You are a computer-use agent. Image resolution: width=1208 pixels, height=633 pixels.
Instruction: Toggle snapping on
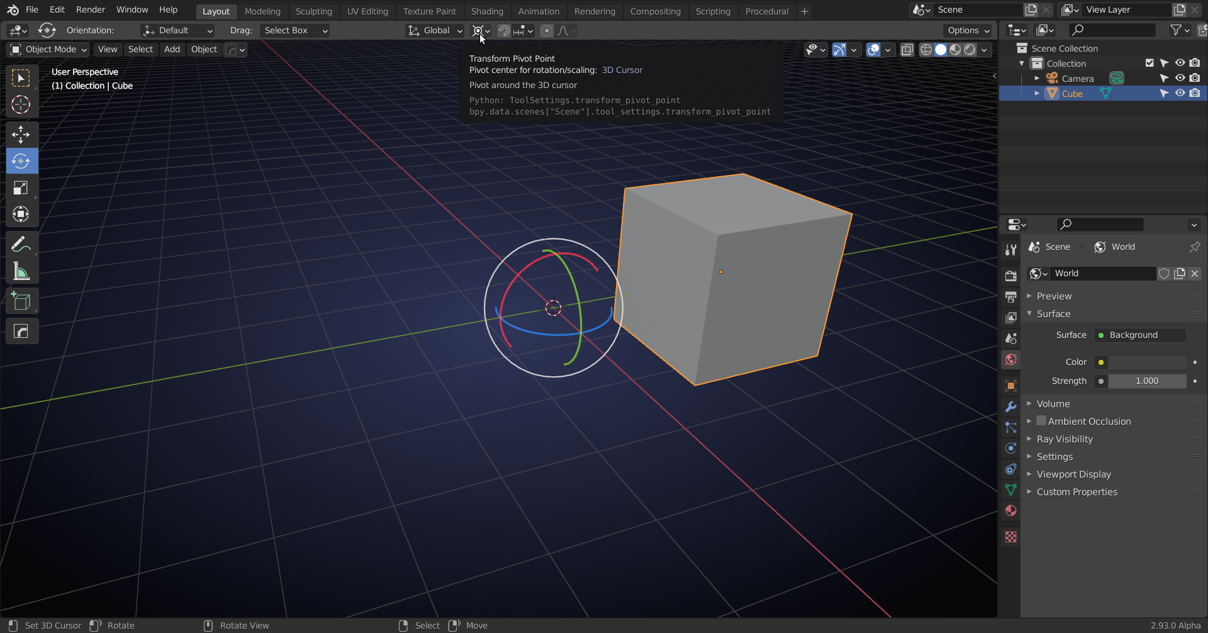tap(504, 30)
